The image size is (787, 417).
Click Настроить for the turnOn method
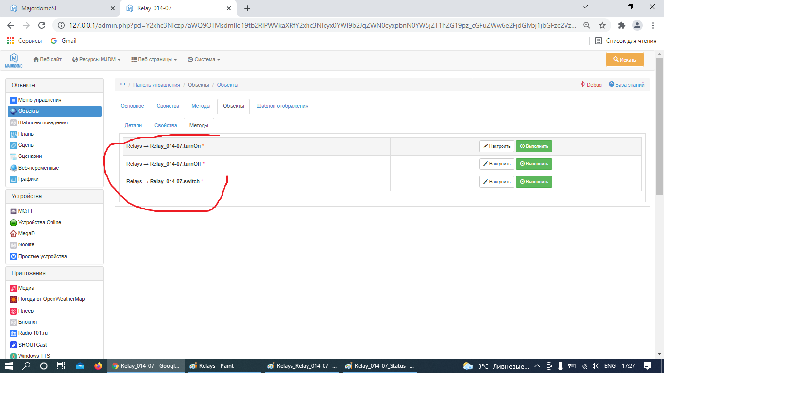click(497, 146)
